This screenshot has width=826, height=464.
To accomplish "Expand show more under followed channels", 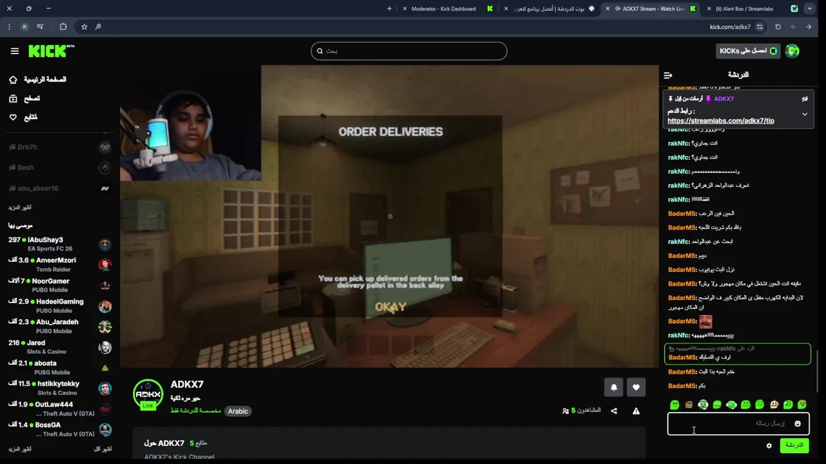I will tap(19, 208).
